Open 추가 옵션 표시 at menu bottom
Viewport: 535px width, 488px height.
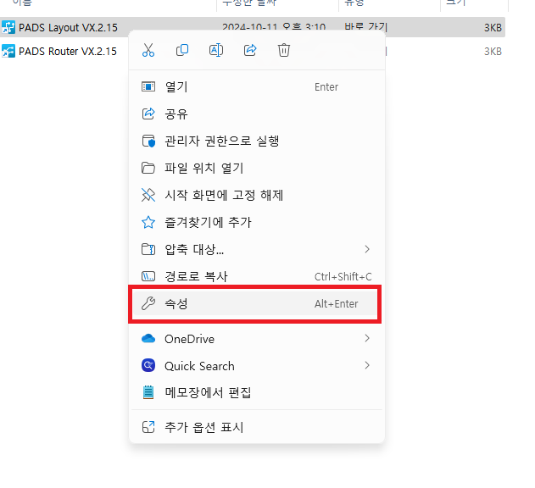(203, 427)
